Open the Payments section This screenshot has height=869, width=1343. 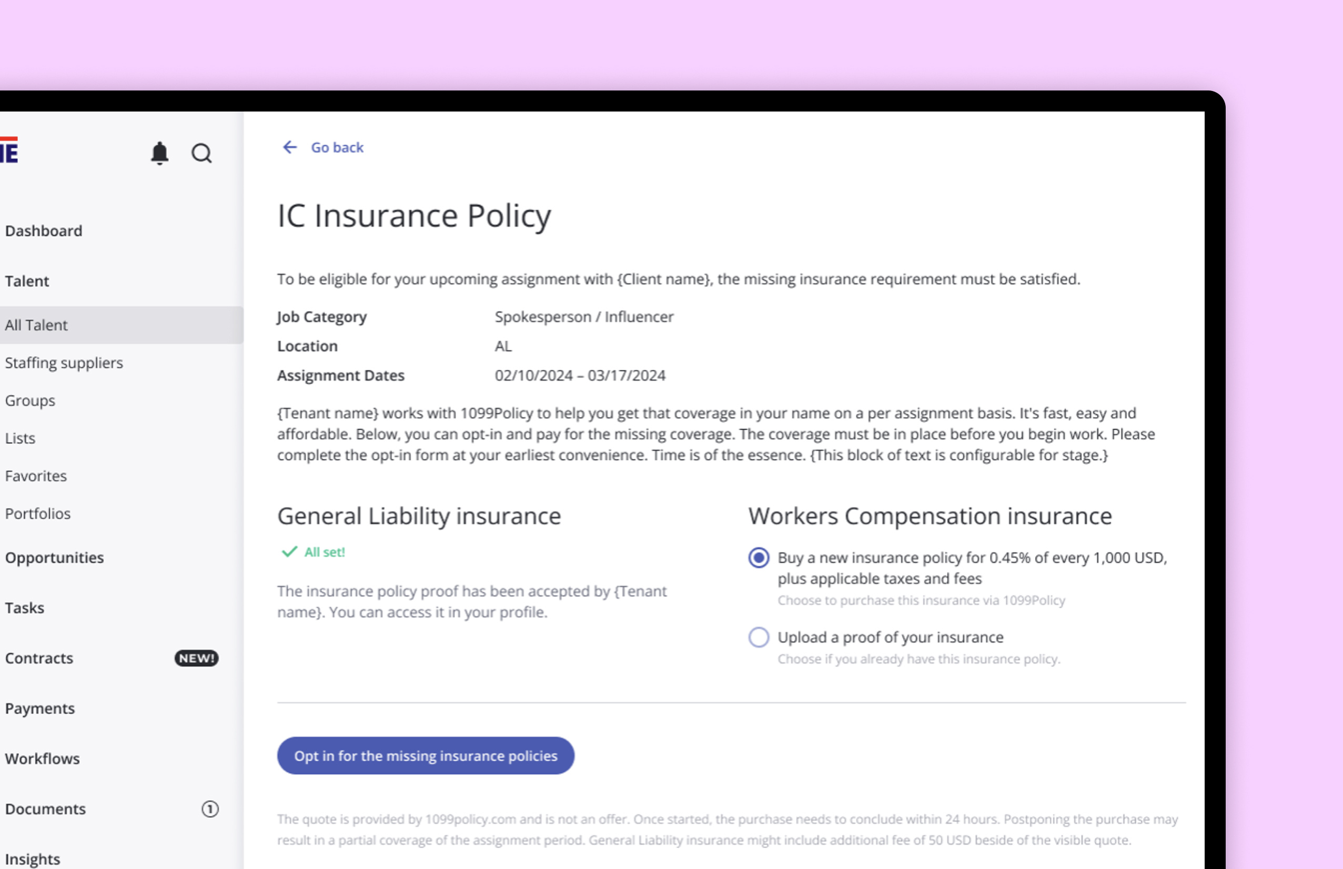pyautogui.click(x=39, y=708)
